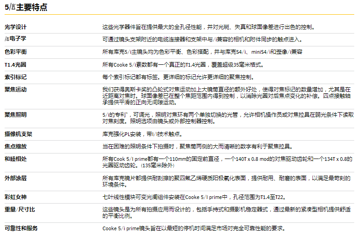Click the description starting "七叶线性模块"

(194, 197)
